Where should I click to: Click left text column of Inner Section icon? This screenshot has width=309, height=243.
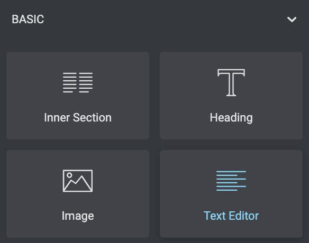click(x=70, y=82)
